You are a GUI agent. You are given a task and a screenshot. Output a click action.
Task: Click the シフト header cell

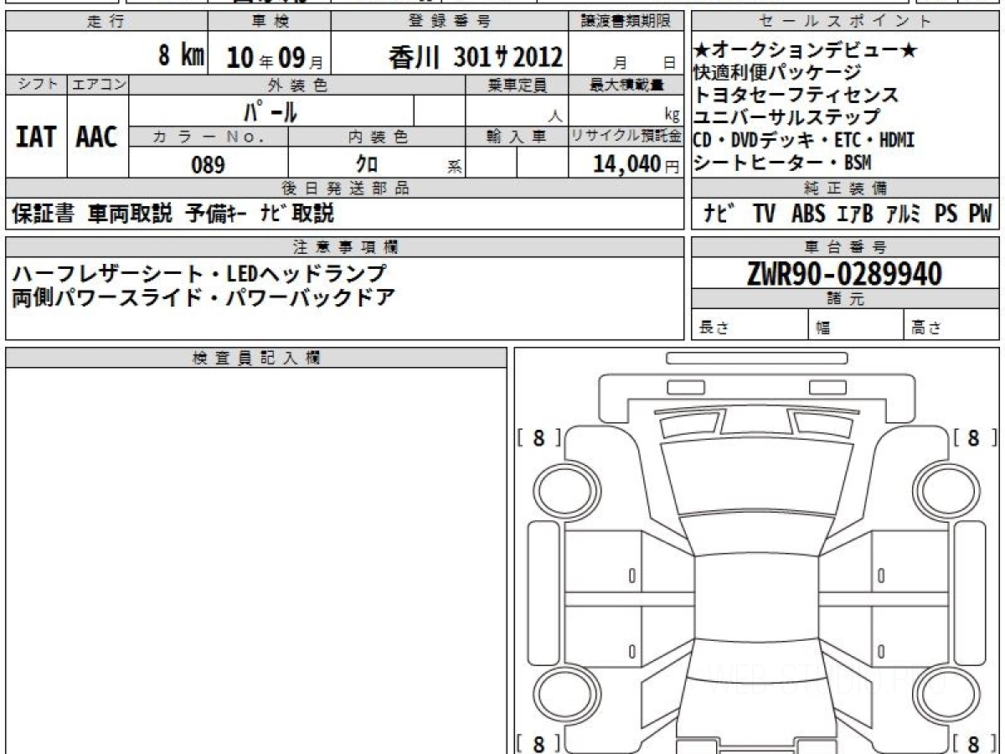pyautogui.click(x=36, y=85)
